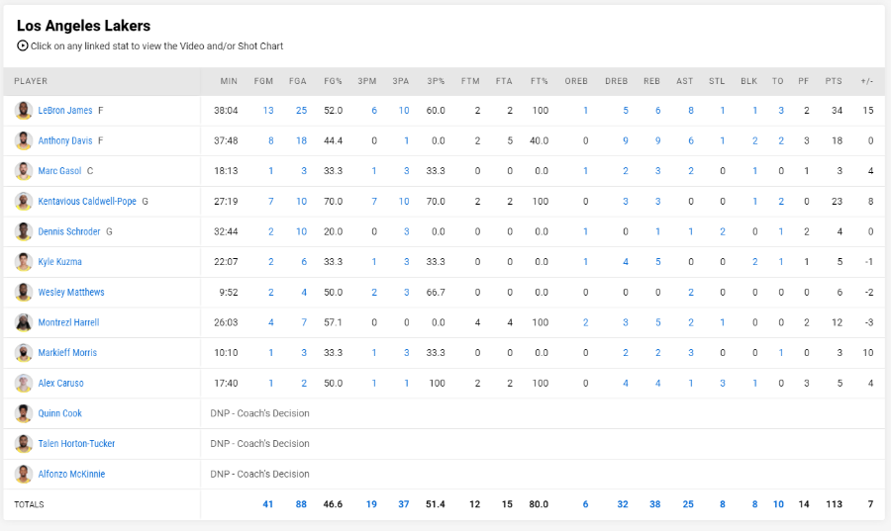The height and width of the screenshot is (531, 891).
Task: Click LeBron James 38:04 minutes value
Action: pyautogui.click(x=226, y=110)
